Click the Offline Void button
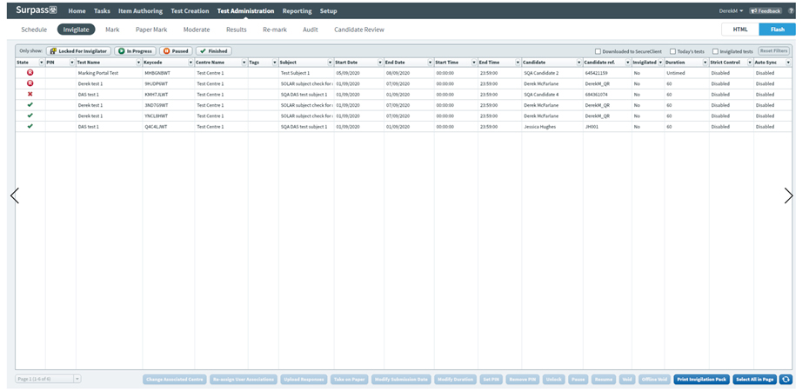809x390 pixels. [x=653, y=380]
